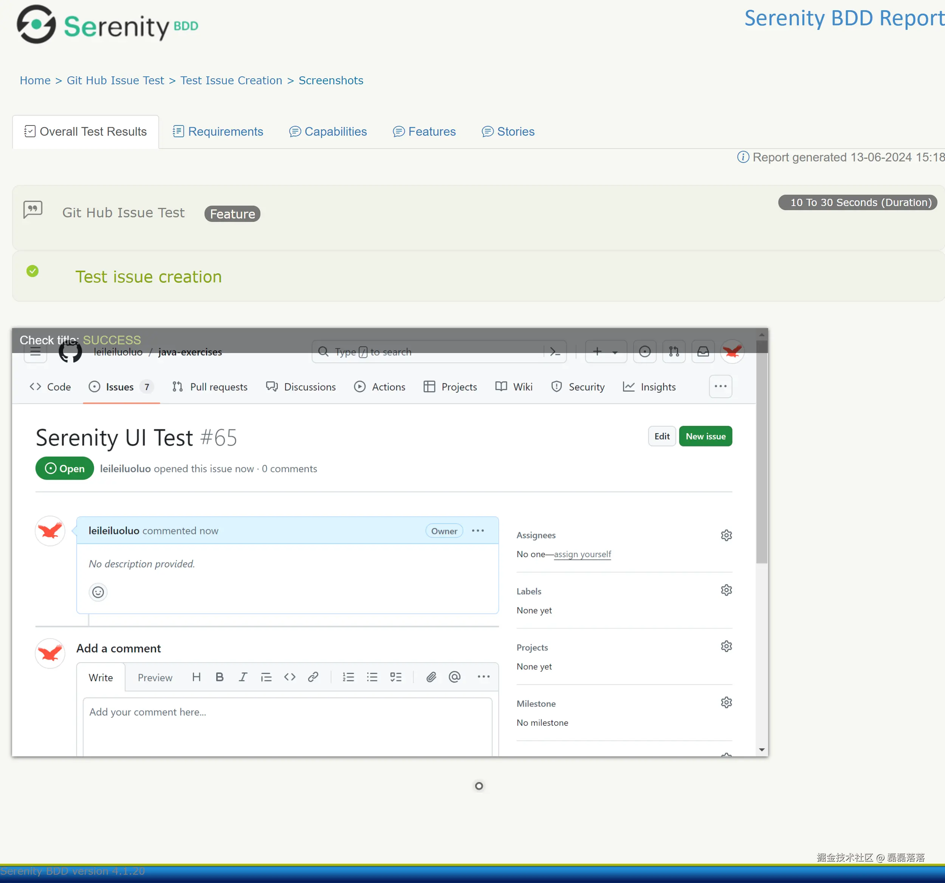Attach a file using the paperclip icon
This screenshot has width=945, height=883.
point(431,677)
